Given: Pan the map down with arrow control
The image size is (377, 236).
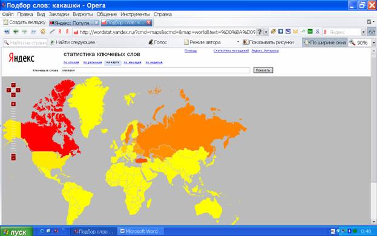Looking at the screenshot, I should (x=13, y=94).
